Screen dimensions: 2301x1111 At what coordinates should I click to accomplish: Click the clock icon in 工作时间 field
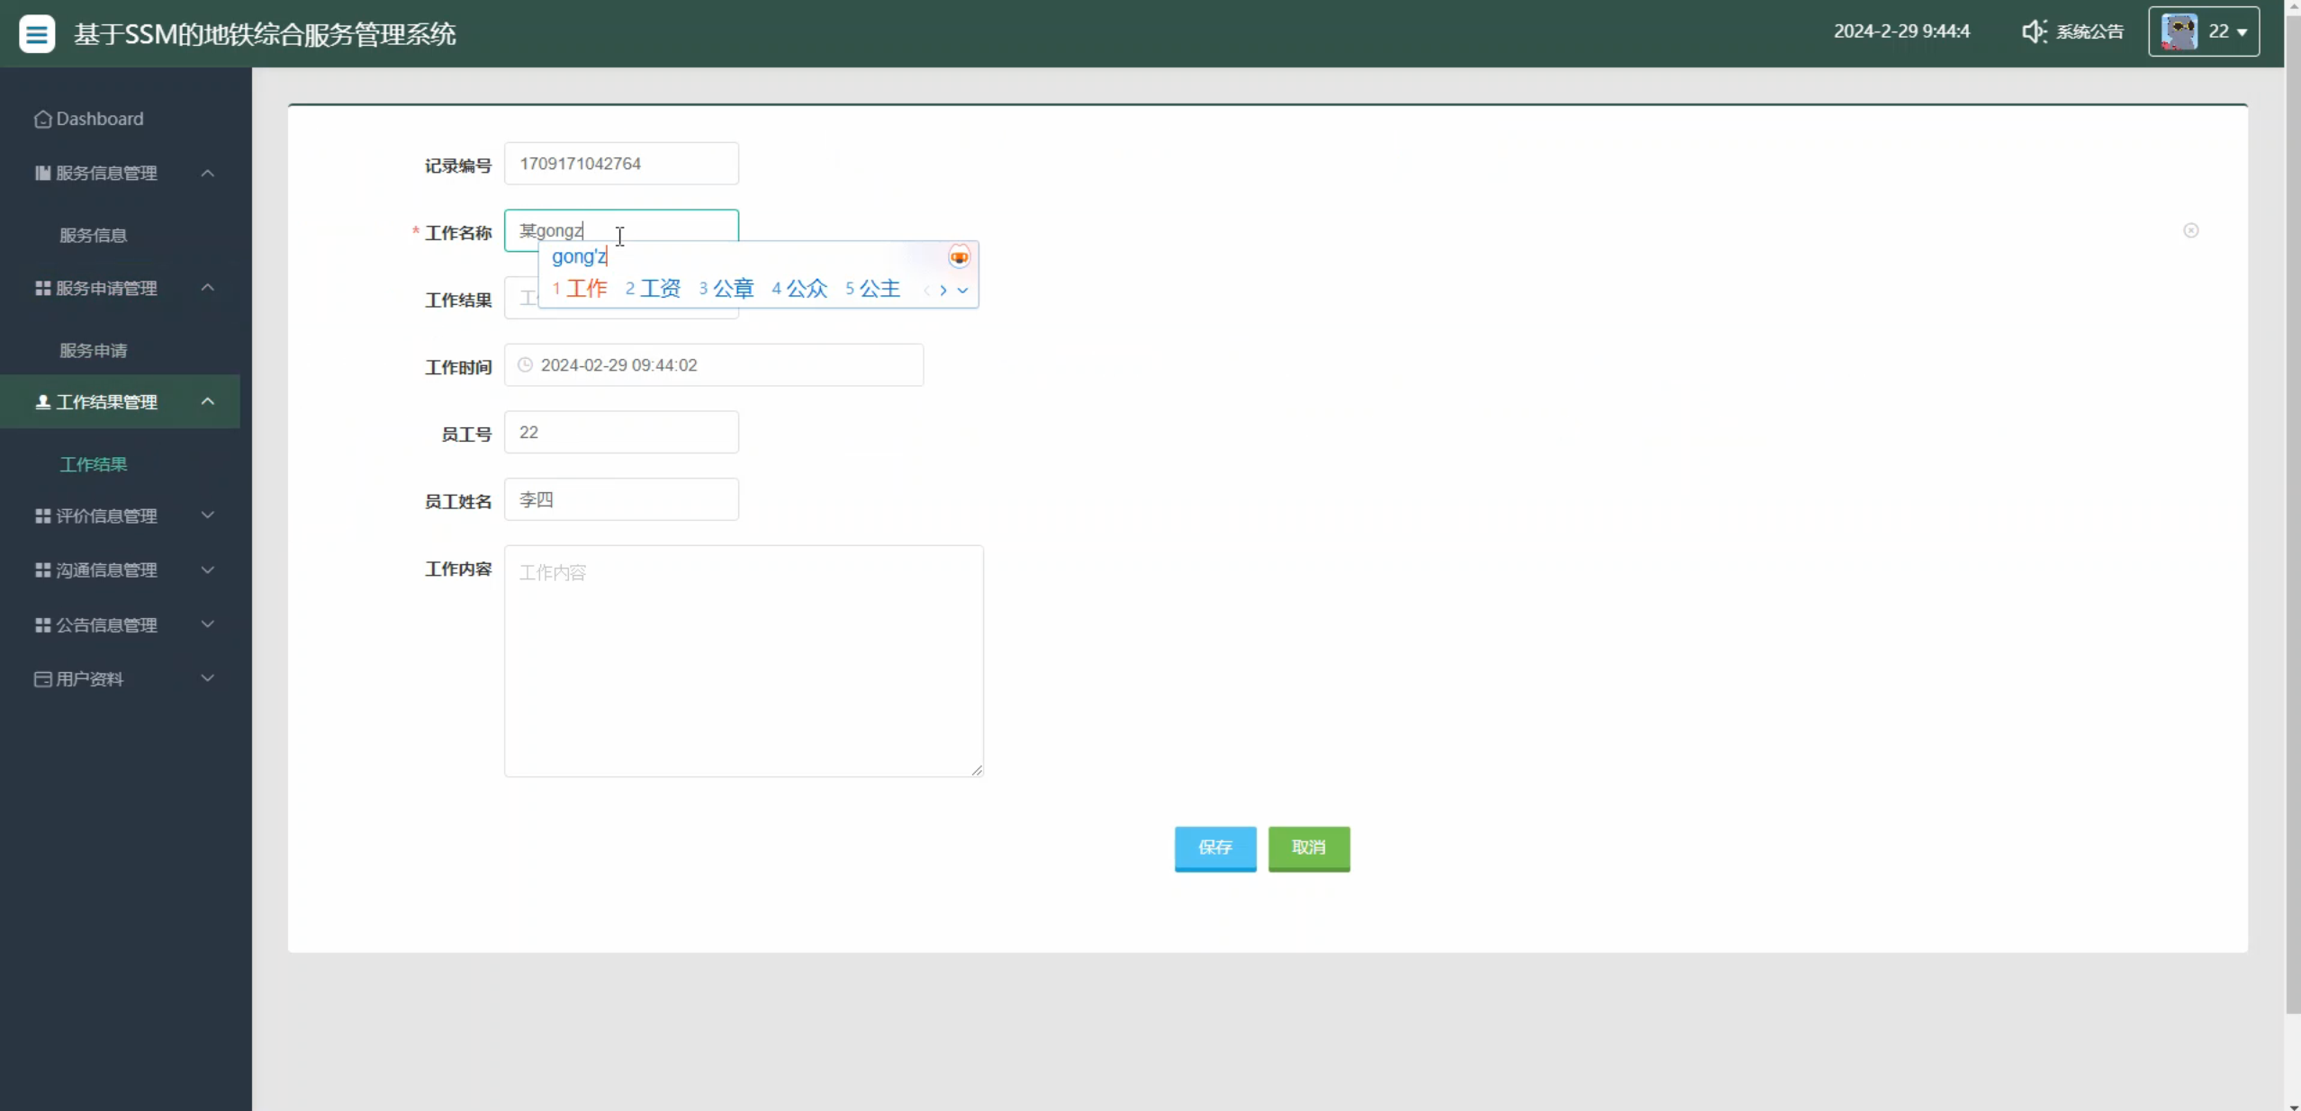[525, 365]
